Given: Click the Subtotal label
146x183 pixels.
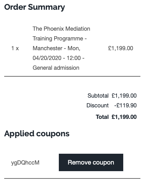Looking at the screenshot, I should point(98,96).
